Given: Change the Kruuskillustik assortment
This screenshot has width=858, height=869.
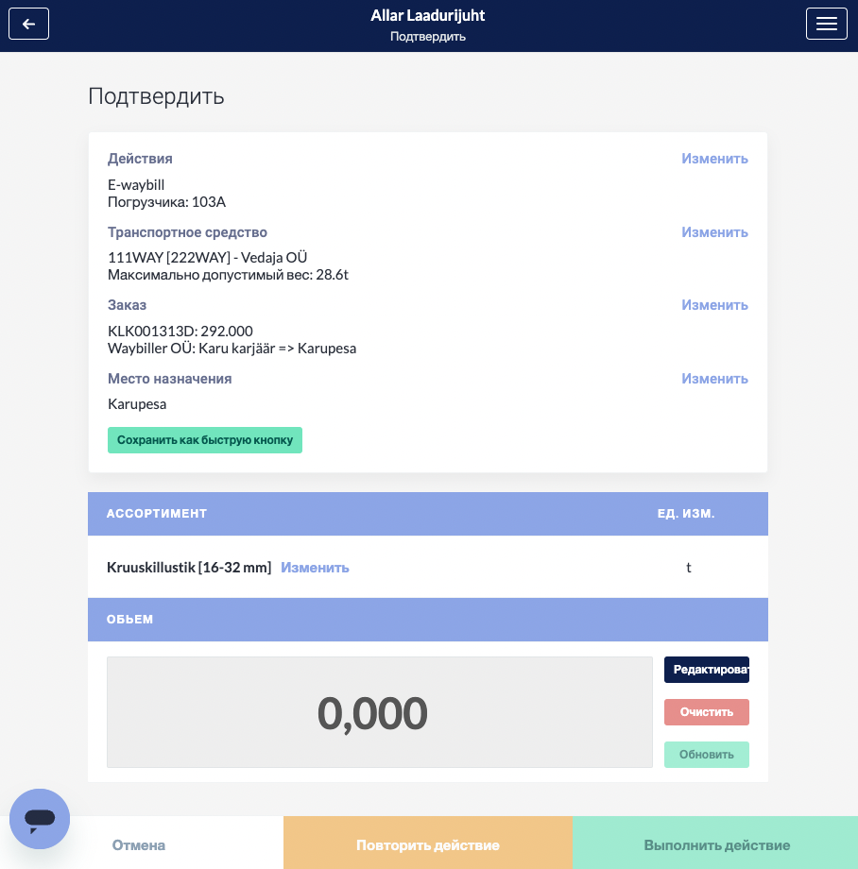Looking at the screenshot, I should [x=315, y=568].
